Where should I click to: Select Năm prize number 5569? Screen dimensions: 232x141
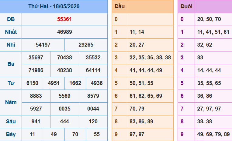click(x=64, y=96)
